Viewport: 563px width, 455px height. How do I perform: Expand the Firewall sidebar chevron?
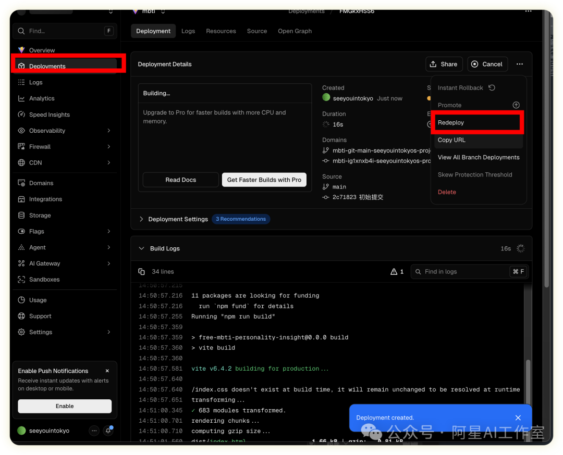[x=108, y=147]
